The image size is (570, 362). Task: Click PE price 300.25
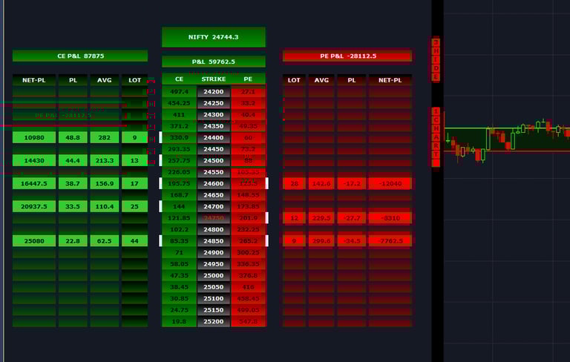(x=248, y=253)
